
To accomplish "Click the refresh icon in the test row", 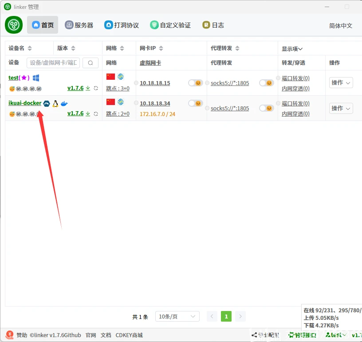I will (x=96, y=88).
